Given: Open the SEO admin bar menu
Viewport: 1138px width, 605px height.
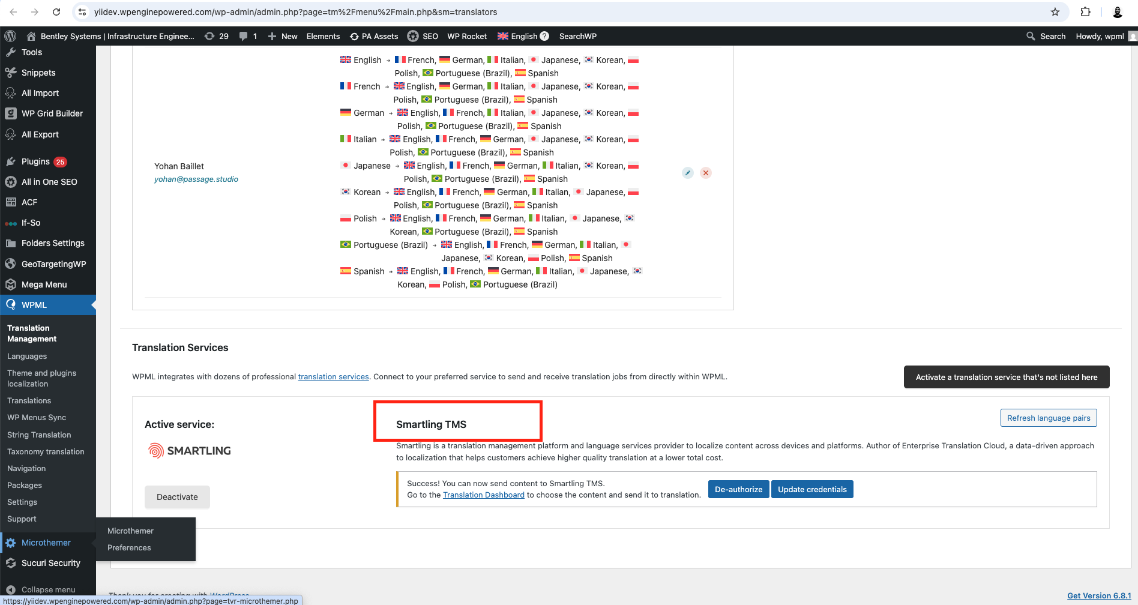Looking at the screenshot, I should click(x=423, y=36).
